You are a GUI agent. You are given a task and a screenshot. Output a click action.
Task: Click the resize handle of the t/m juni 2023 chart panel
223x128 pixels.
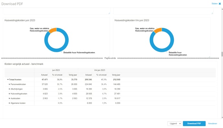tap(209, 57)
